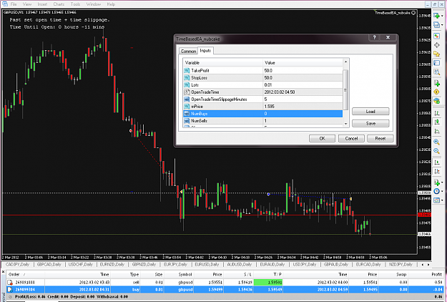Expand the Templates dropdown arrow
The image size is (447, 302).
pyautogui.click(x=442, y=201)
